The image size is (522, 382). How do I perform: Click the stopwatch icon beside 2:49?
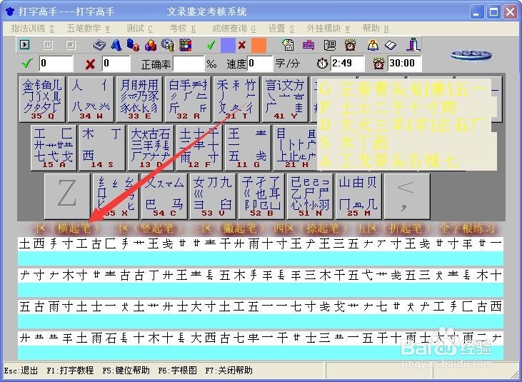coord(322,64)
